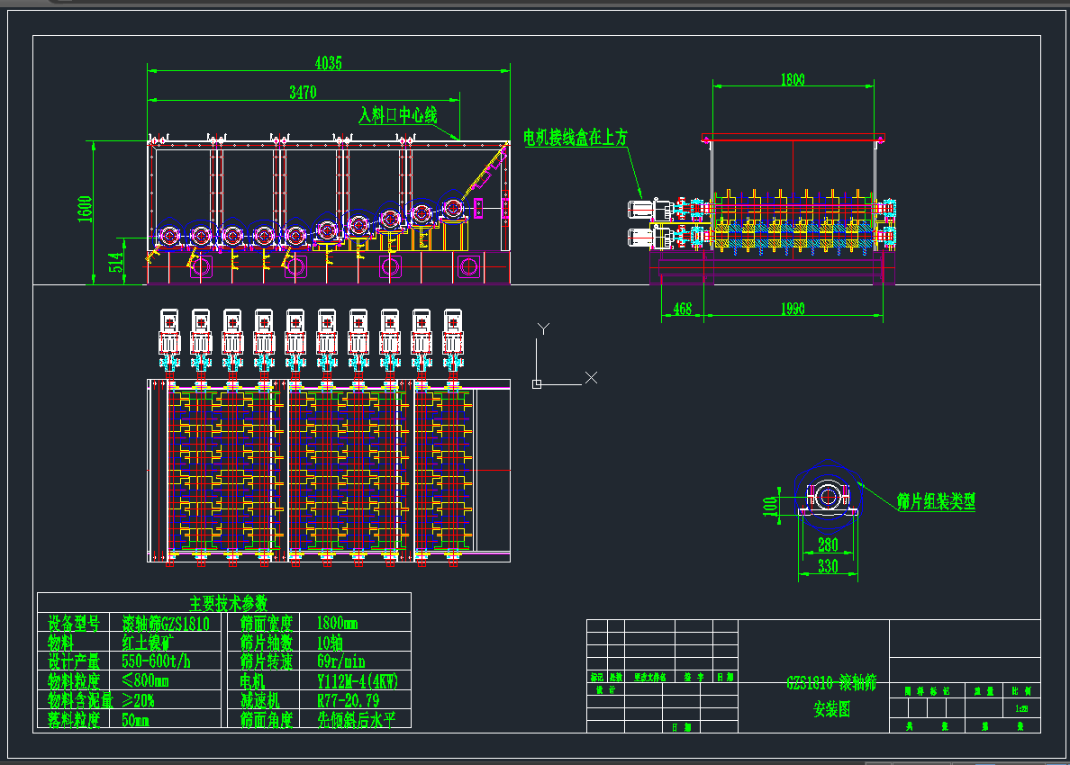Click the 电机 table row label
1070x765 pixels.
pos(252,681)
